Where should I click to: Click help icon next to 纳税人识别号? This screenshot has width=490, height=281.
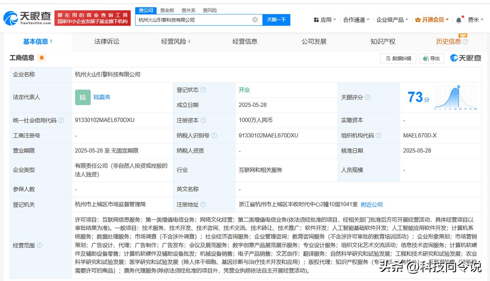coord(214,136)
